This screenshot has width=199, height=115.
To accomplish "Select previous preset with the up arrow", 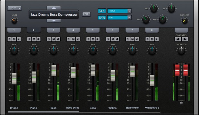I will point(54,8).
